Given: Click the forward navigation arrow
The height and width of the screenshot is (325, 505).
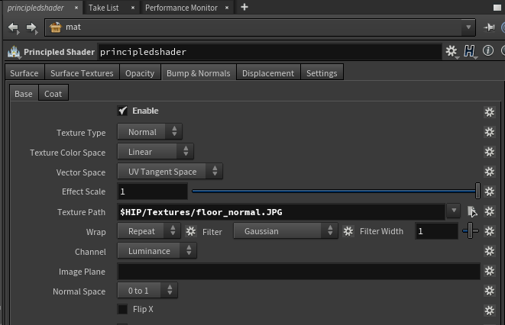Looking at the screenshot, I should click(31, 28).
